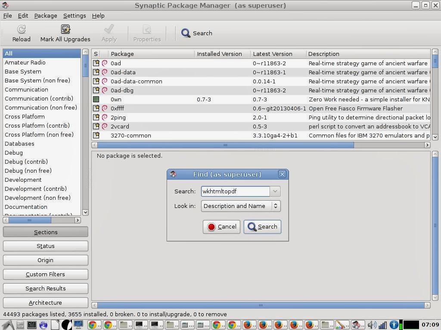
Task: Click the network signal tray icon
Action: 382,325
